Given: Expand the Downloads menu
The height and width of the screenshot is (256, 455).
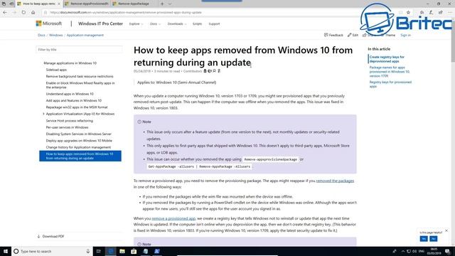Looking at the screenshot, I should [x=177, y=23].
